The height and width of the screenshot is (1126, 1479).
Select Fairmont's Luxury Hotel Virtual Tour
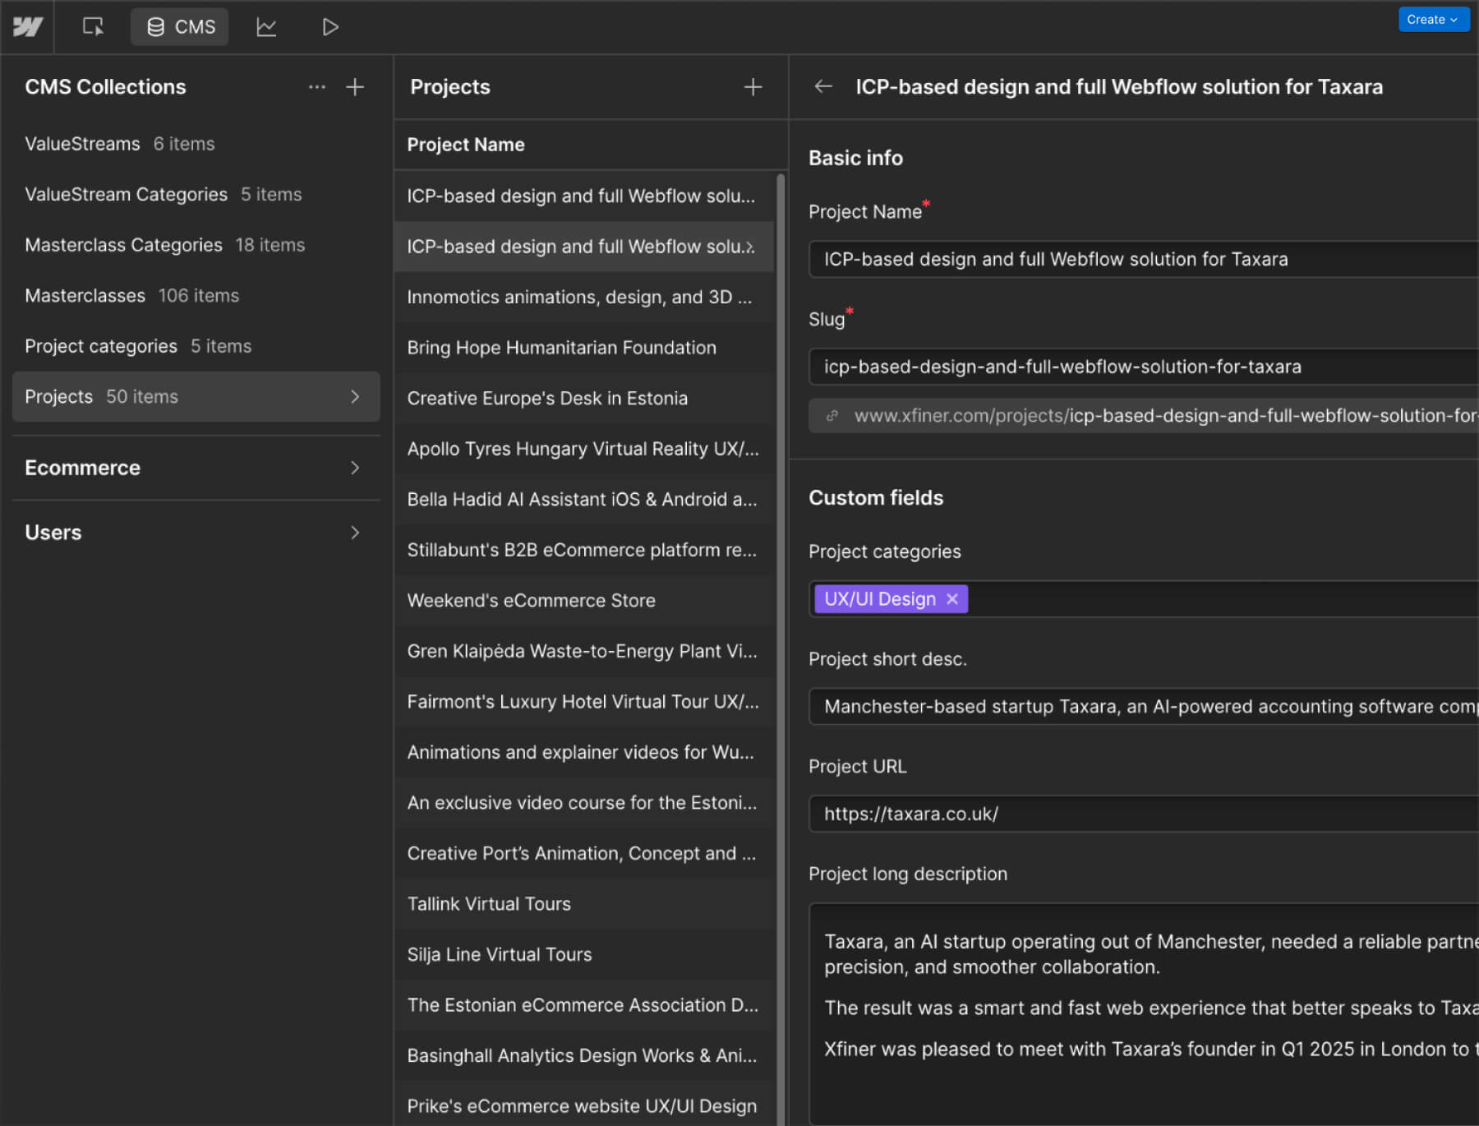(x=583, y=701)
